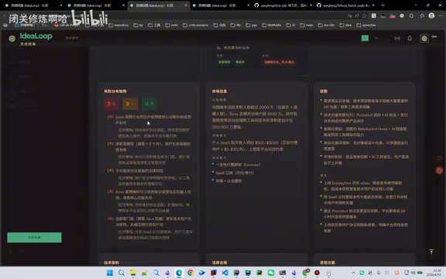Open the notification bell in IdealLoop header
This screenshot has height=279, width=446.
tap(410, 38)
